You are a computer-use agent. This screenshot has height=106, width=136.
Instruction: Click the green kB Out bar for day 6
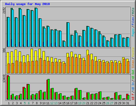pos(29,92)
